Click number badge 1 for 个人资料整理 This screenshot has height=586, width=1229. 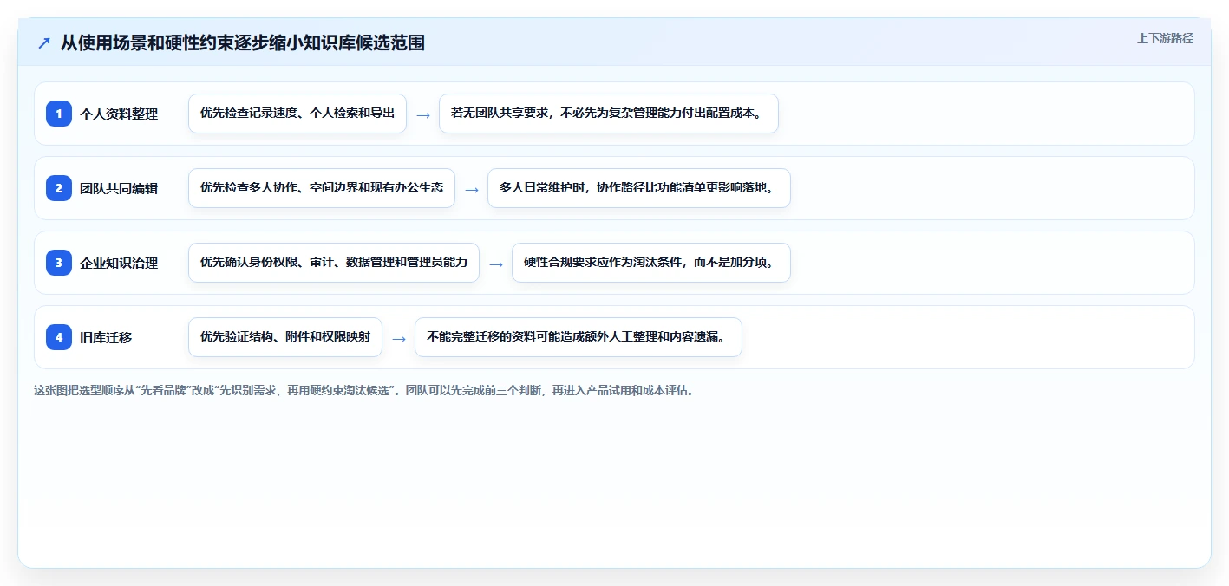pyautogui.click(x=59, y=113)
